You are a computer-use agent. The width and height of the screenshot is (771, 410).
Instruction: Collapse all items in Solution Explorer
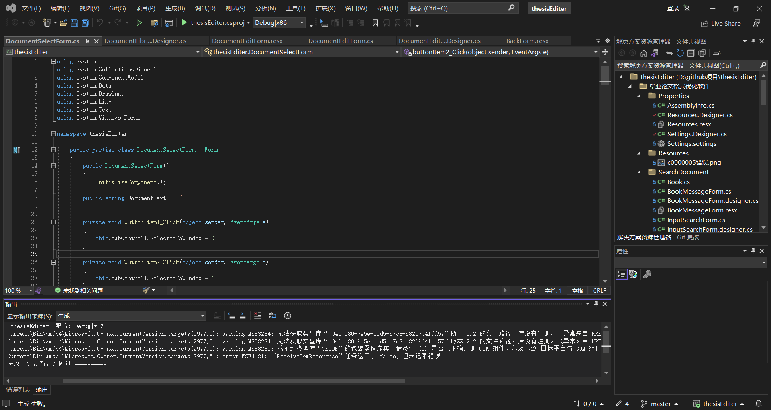pos(691,53)
